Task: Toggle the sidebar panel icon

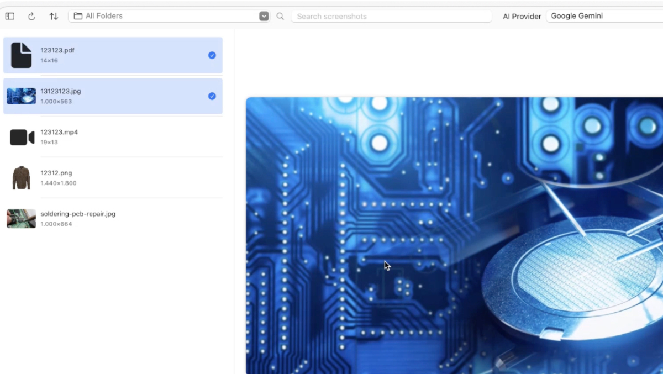Action: (x=9, y=16)
